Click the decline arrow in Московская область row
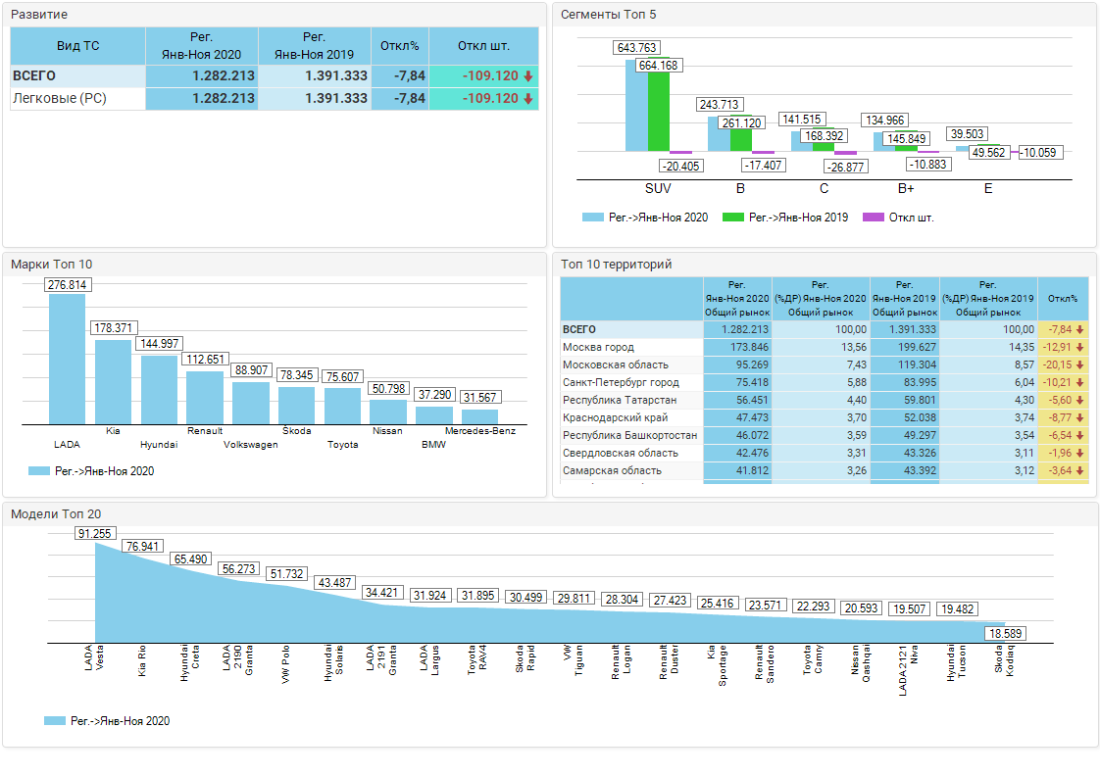 [1080, 365]
